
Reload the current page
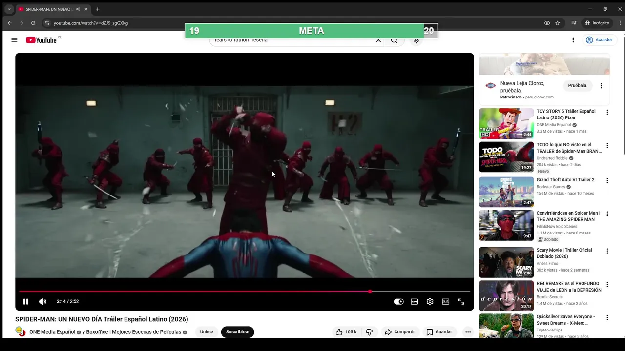(x=33, y=23)
